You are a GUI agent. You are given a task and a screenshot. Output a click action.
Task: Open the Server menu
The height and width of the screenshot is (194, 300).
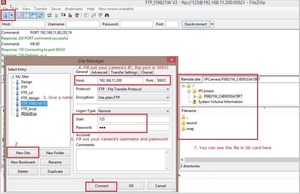click(x=56, y=9)
